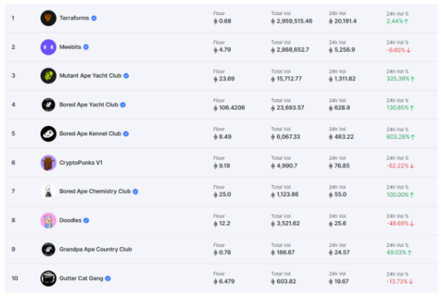Click the Terraforms collection avatar
Image resolution: width=441 pixels, height=296 pixels.
pos(48,17)
